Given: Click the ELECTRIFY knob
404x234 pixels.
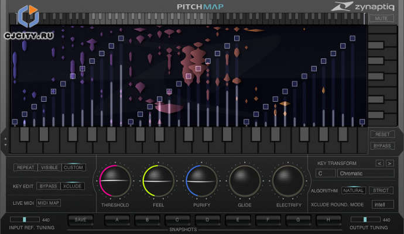Looking at the screenshot, I should [x=288, y=181].
